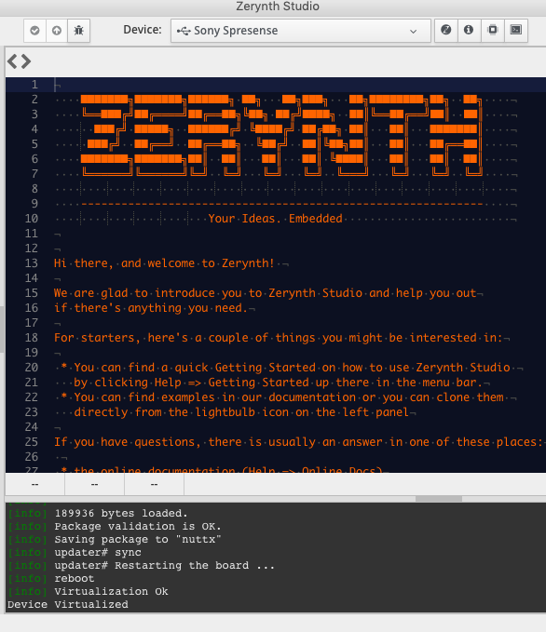Click the Uplink up-arrow icon
Viewport: 546px width, 632px height.
click(x=57, y=30)
